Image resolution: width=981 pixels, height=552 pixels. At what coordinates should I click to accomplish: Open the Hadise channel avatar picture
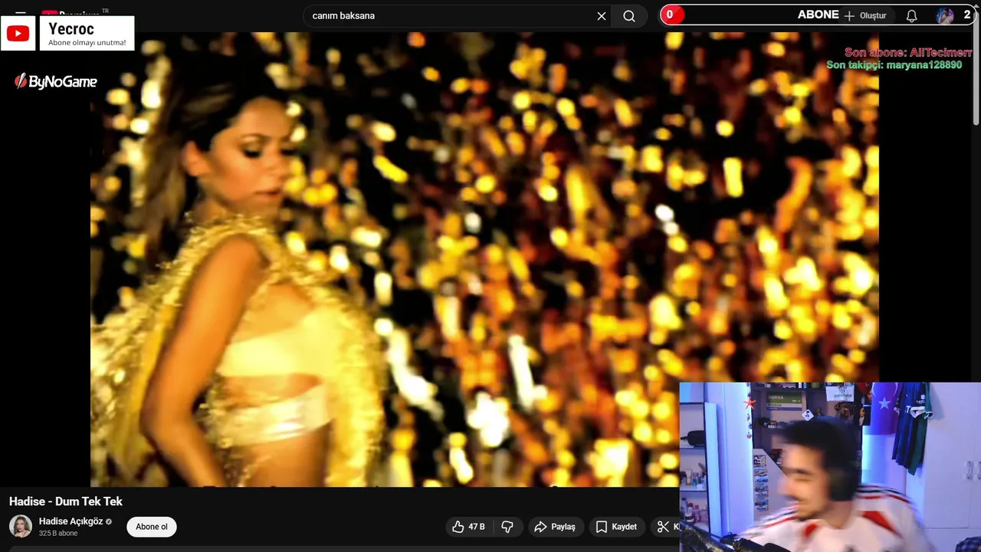coord(21,527)
